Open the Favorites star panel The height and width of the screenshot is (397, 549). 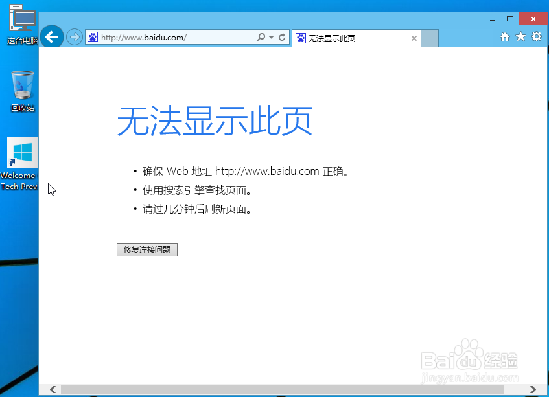pos(520,37)
